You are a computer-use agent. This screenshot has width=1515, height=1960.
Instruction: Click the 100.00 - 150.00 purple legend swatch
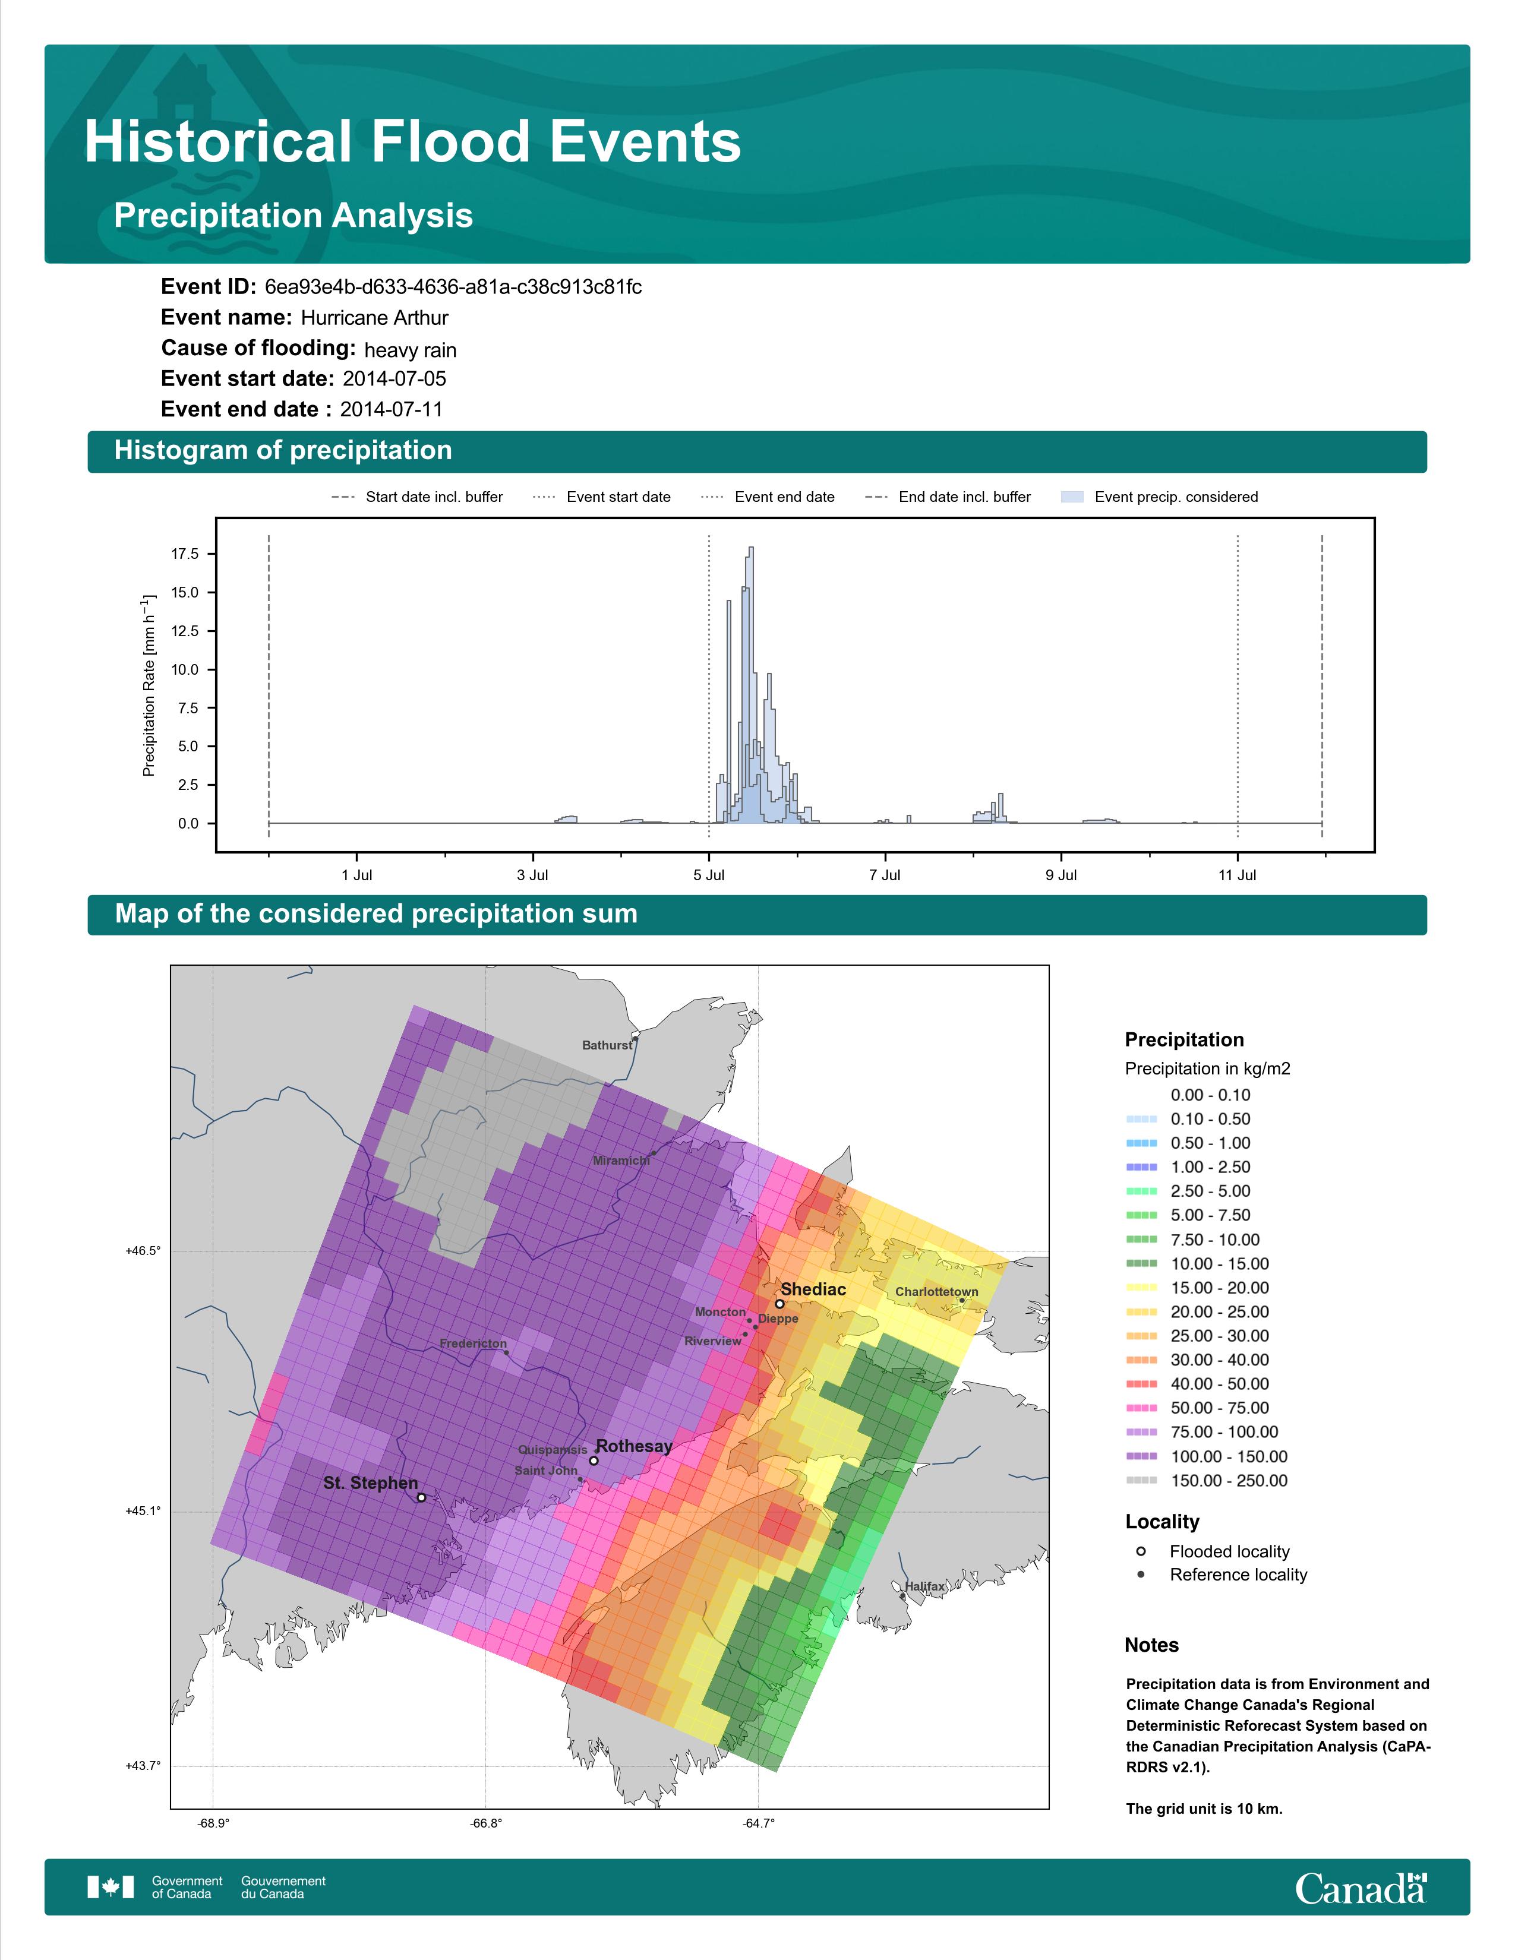tap(1141, 1456)
